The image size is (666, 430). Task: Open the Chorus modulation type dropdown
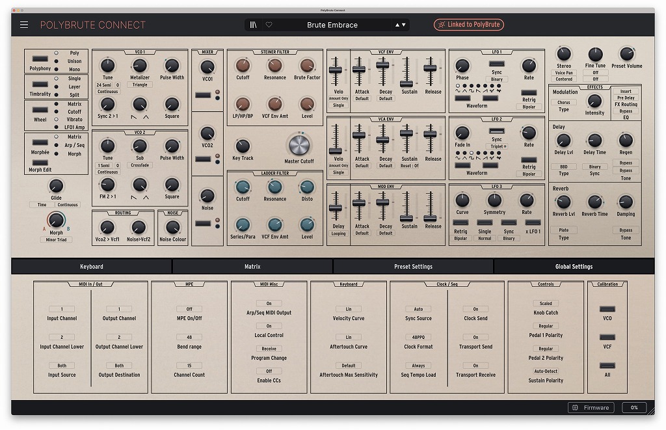coord(564,102)
